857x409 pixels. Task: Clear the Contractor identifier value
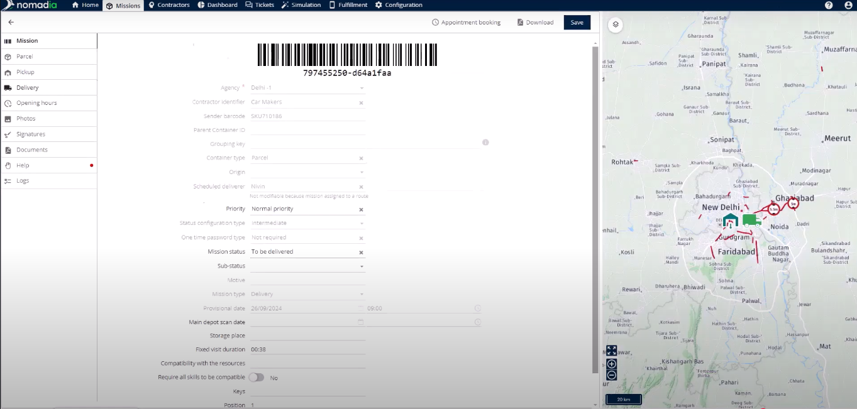click(361, 102)
